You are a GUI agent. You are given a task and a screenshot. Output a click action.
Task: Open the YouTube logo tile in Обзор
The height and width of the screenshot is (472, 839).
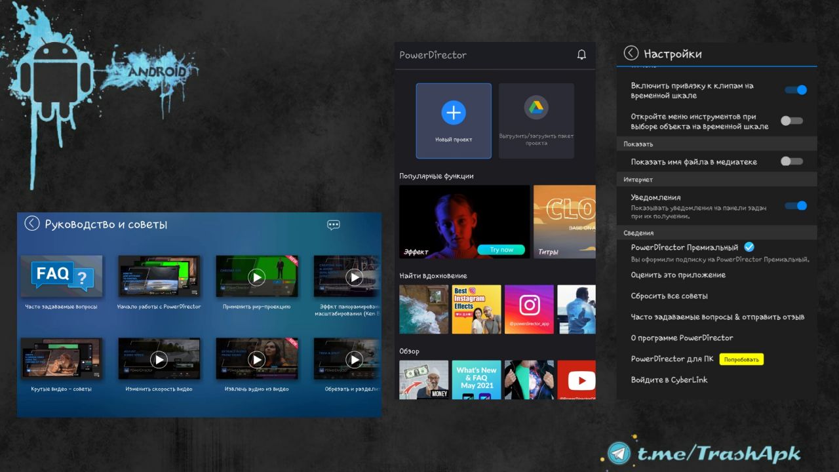(576, 380)
